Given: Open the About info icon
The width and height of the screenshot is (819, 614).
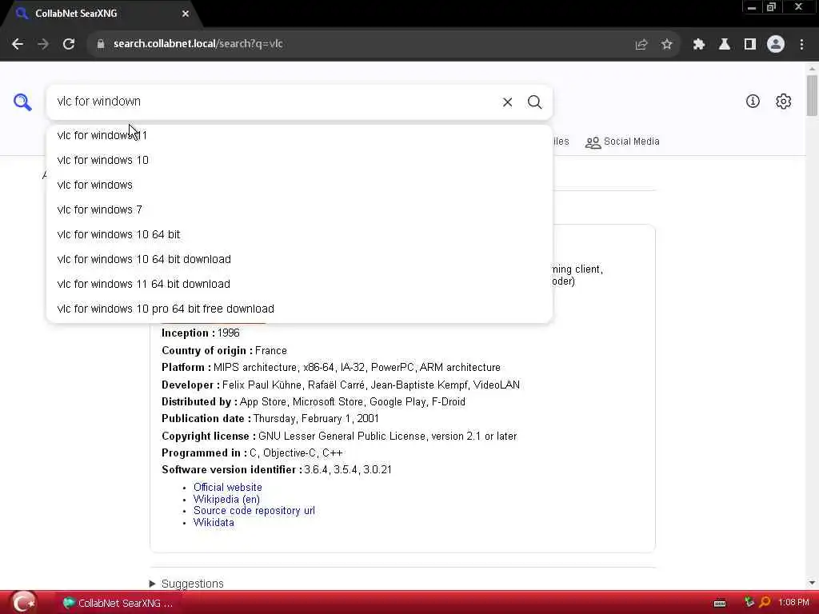Looking at the screenshot, I should [753, 102].
